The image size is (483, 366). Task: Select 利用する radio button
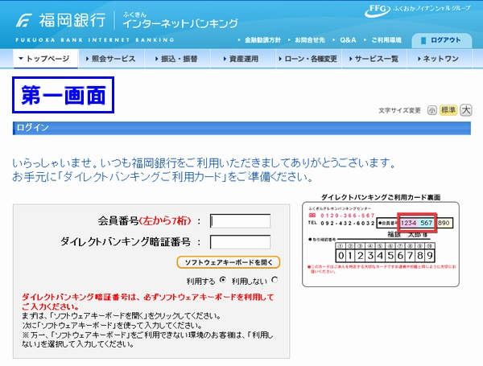tap(222, 280)
